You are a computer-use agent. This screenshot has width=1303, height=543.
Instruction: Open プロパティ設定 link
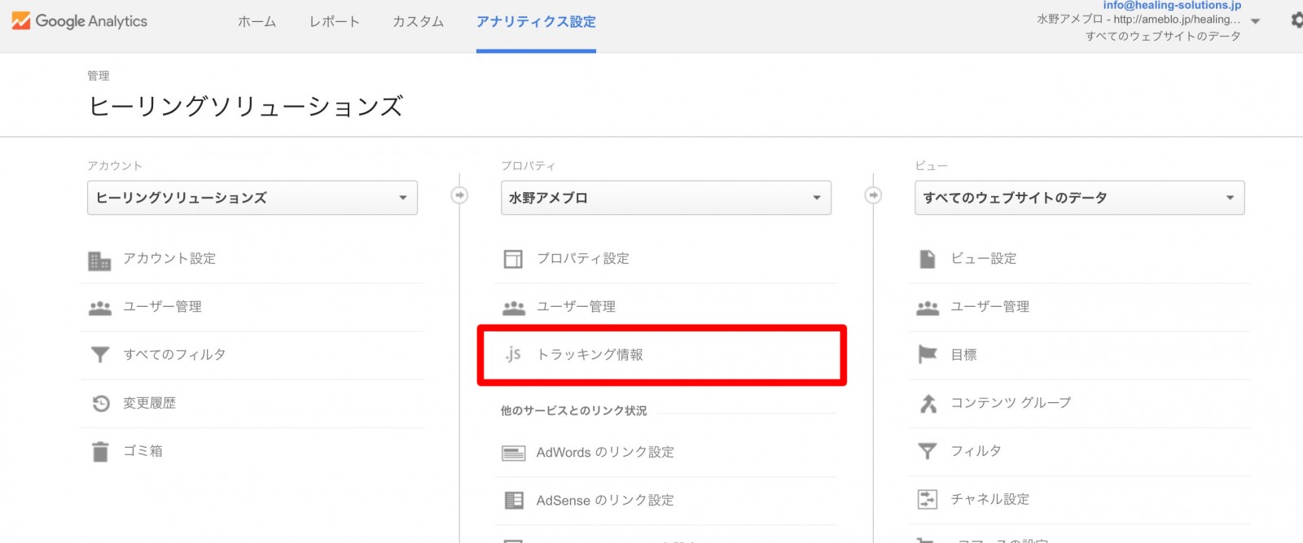click(583, 259)
